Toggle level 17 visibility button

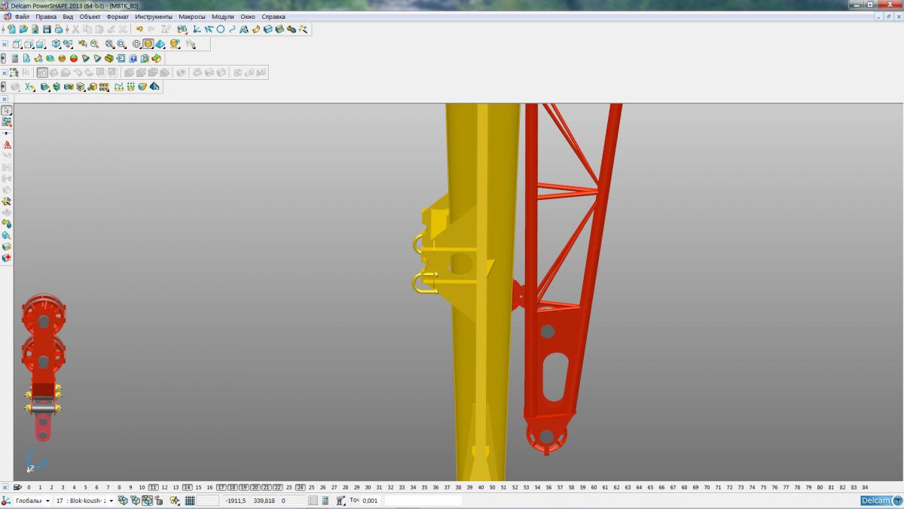pyautogui.click(x=221, y=487)
